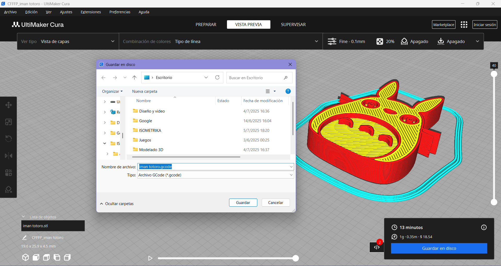Open the Ajustes menu
Image resolution: width=501 pixels, height=266 pixels.
pyautogui.click(x=66, y=12)
